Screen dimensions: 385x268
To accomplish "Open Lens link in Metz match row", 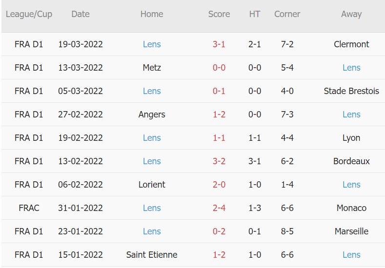I will [x=351, y=68].
